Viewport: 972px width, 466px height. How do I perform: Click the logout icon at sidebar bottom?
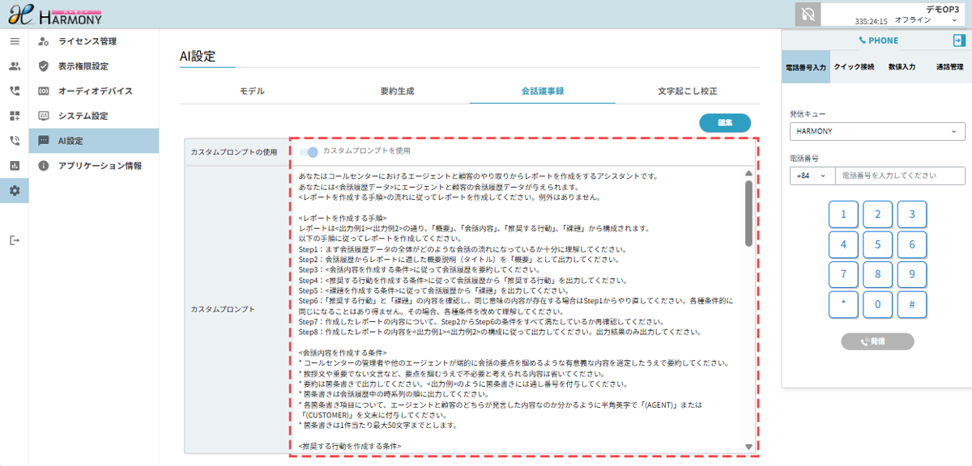point(15,240)
